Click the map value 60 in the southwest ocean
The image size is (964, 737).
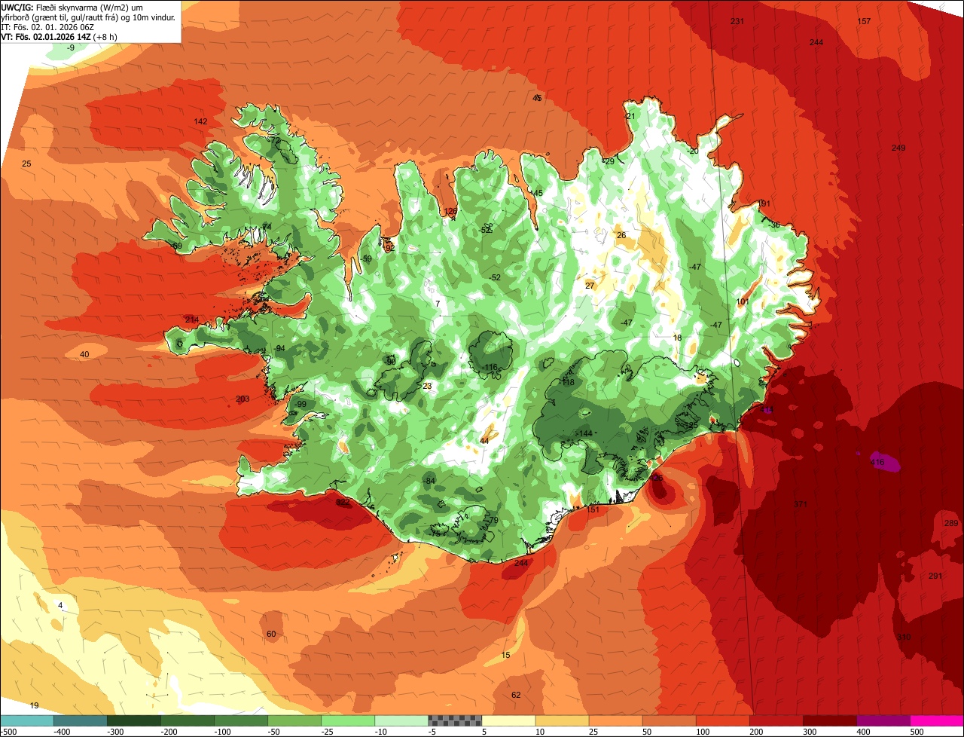[271, 634]
